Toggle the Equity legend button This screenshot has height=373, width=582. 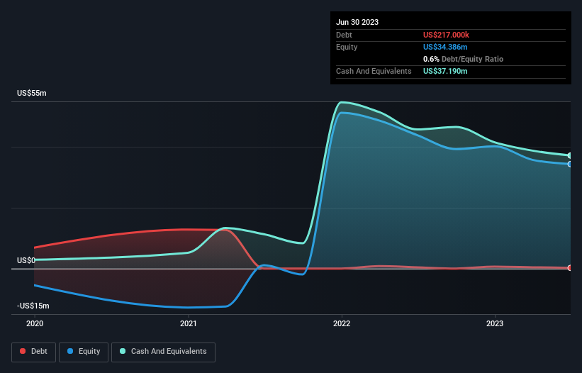pyautogui.click(x=84, y=352)
